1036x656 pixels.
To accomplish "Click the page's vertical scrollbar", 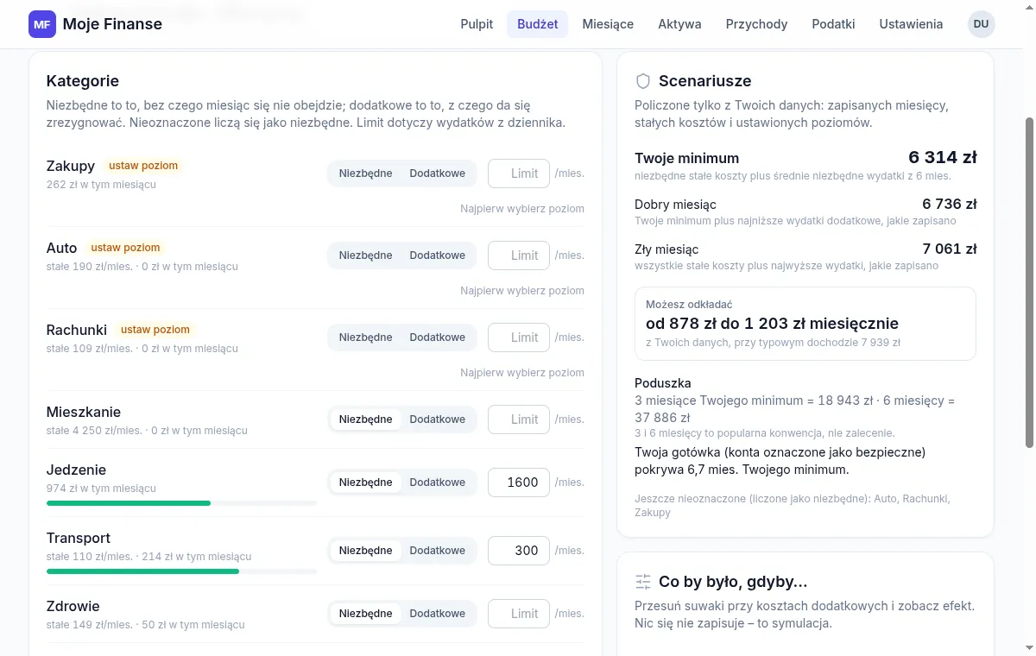I will point(1029,283).
